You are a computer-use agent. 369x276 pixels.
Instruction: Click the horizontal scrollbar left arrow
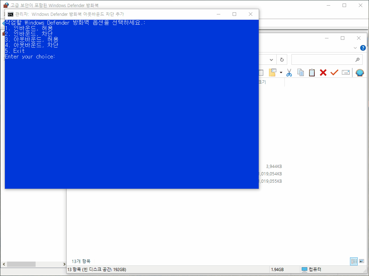click(x=4, y=264)
